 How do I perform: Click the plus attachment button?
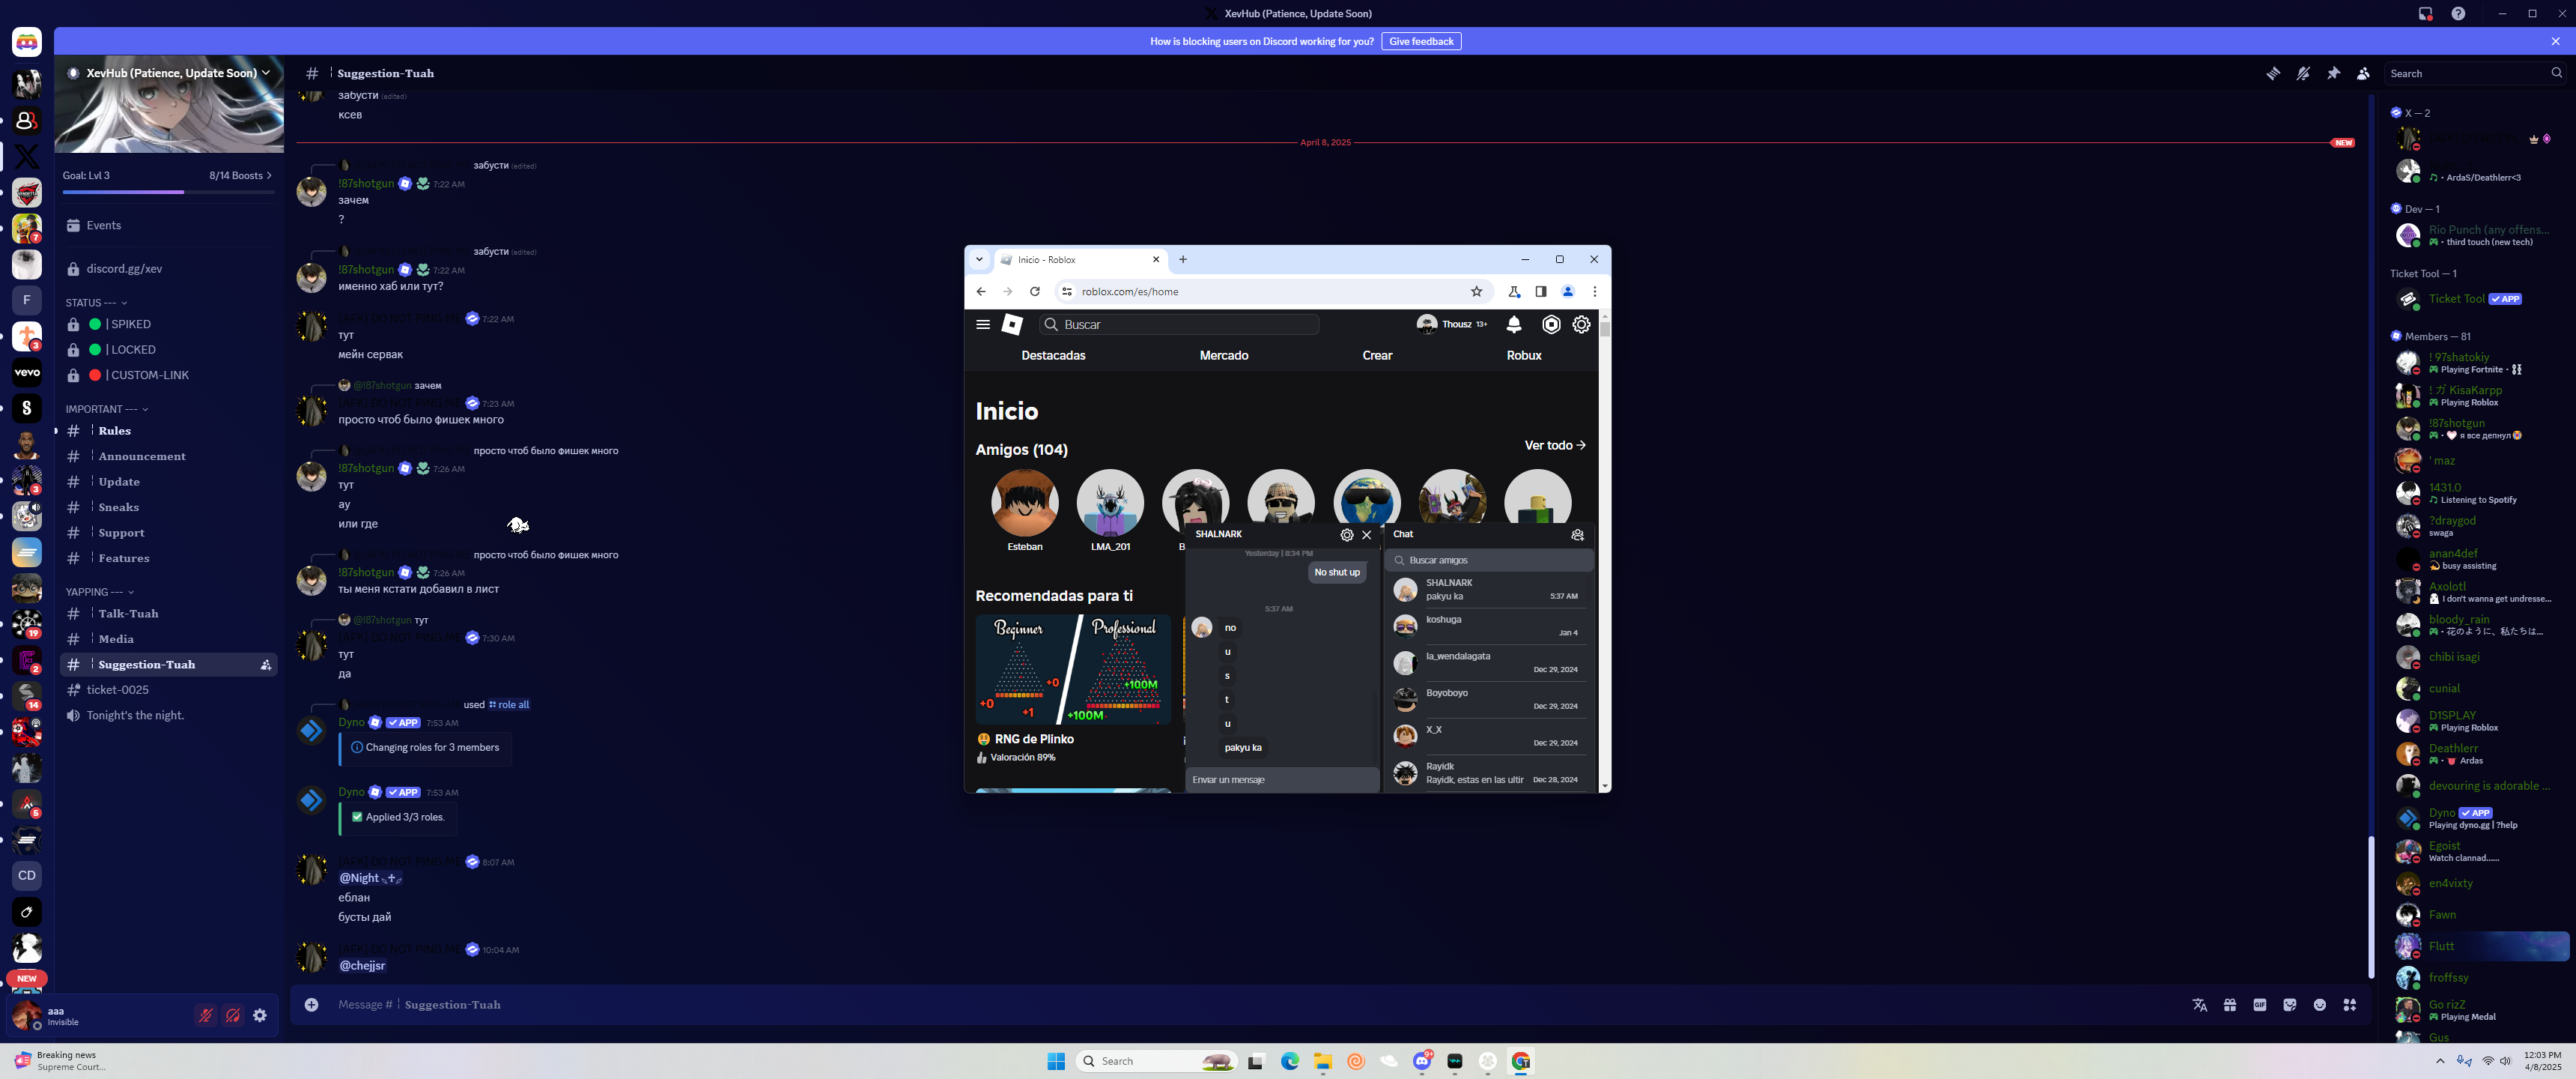pos(312,1005)
